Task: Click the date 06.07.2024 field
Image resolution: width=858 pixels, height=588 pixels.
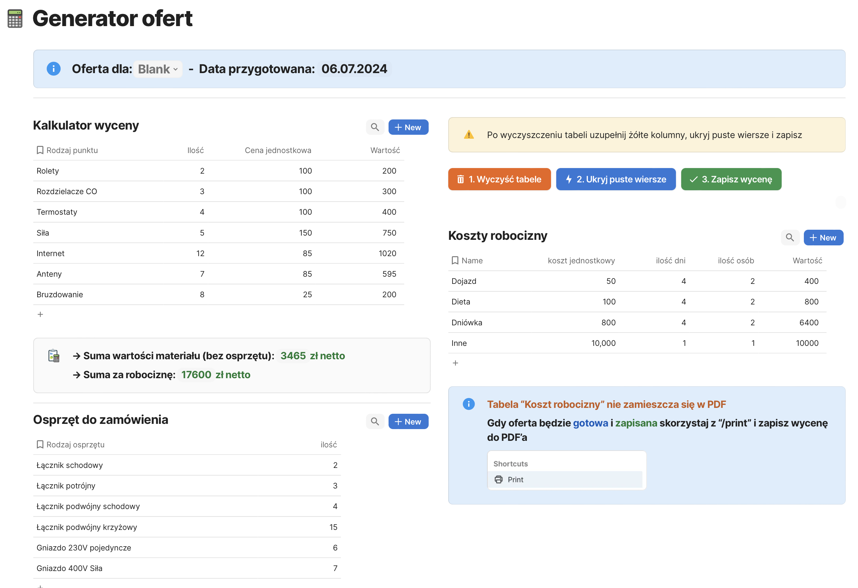Action: tap(354, 69)
